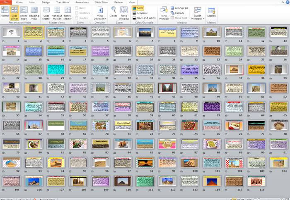Switch to Normal view

click(5, 12)
